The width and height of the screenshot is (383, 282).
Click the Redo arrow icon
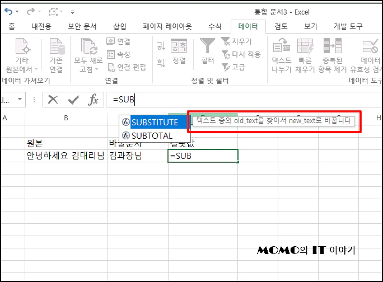click(31, 12)
